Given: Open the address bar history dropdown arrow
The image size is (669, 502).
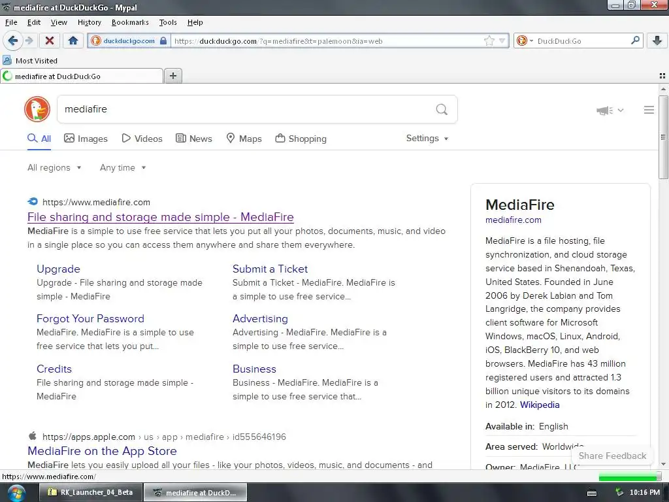Looking at the screenshot, I should [x=502, y=41].
